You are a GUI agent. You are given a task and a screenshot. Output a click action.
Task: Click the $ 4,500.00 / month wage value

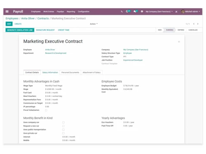click(x=53, y=89)
